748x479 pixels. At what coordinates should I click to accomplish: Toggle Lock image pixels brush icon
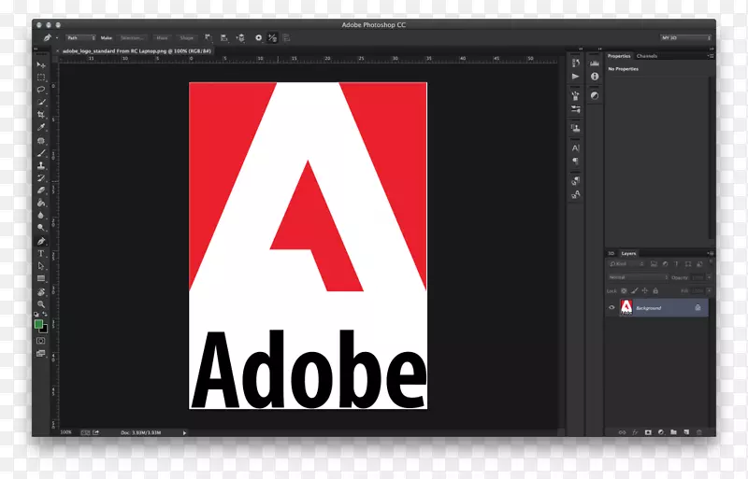(634, 290)
